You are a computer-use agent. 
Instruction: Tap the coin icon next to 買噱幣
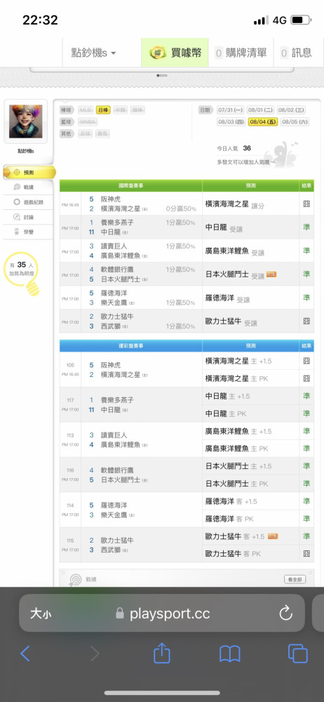point(158,53)
